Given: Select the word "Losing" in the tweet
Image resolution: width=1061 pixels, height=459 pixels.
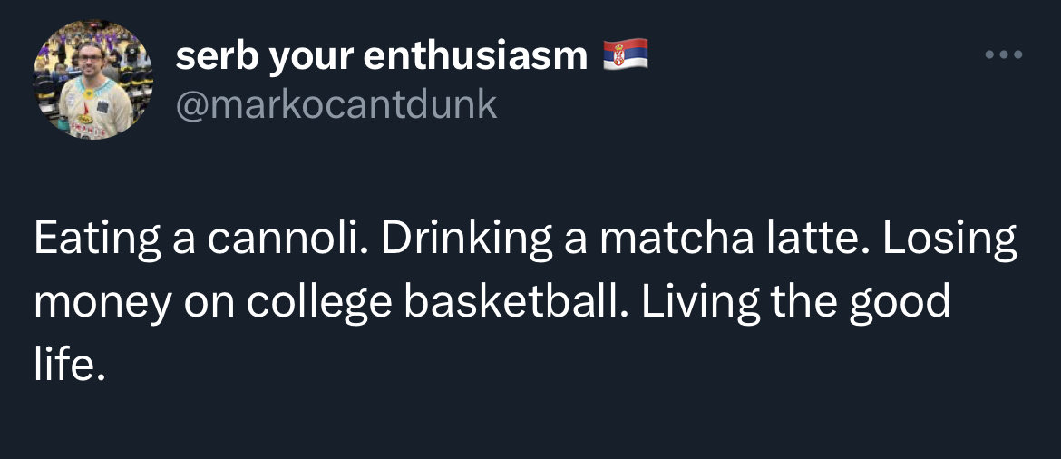Looking at the screenshot, I should pos(949,241).
